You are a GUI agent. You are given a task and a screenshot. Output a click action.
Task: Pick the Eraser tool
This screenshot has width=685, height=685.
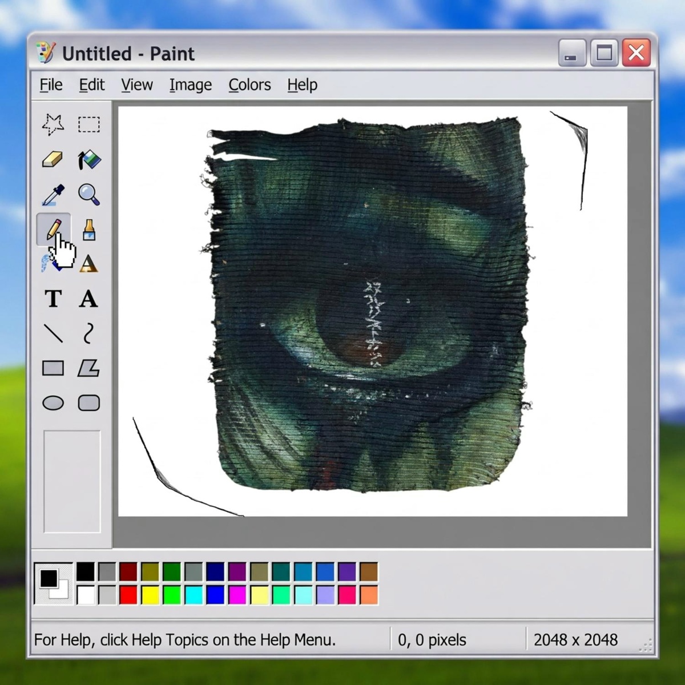(53, 159)
